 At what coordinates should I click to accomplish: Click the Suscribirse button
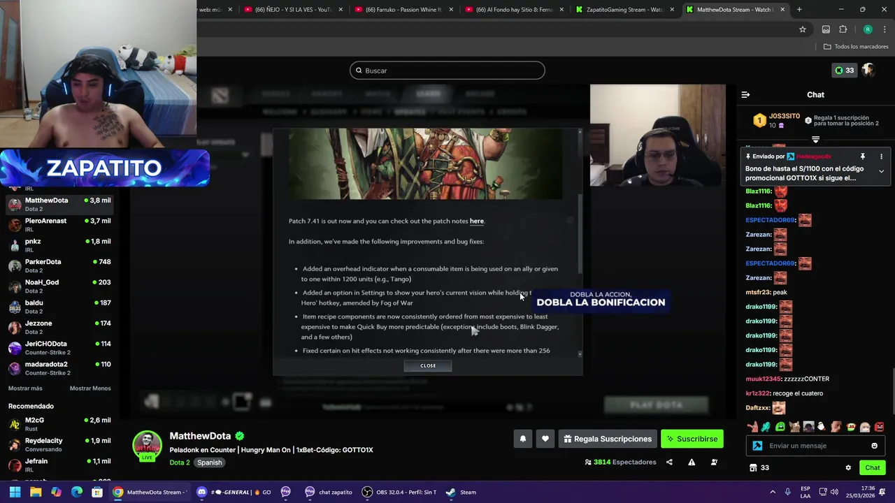click(692, 439)
